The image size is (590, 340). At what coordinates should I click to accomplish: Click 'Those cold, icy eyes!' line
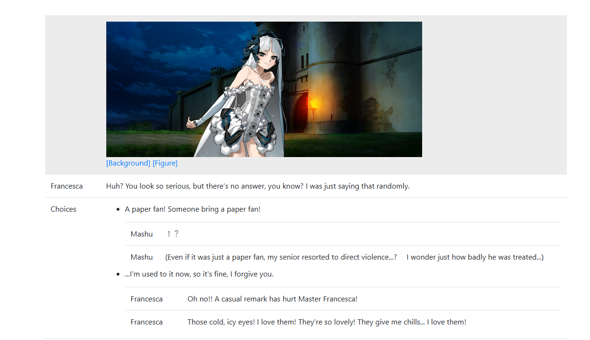click(x=327, y=322)
